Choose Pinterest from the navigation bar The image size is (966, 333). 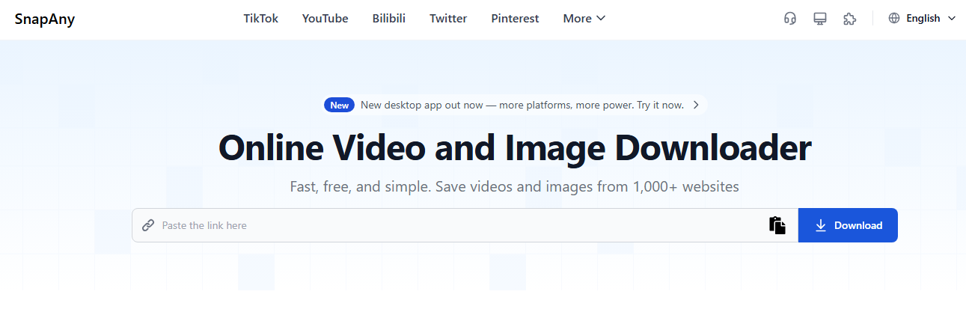tap(515, 19)
